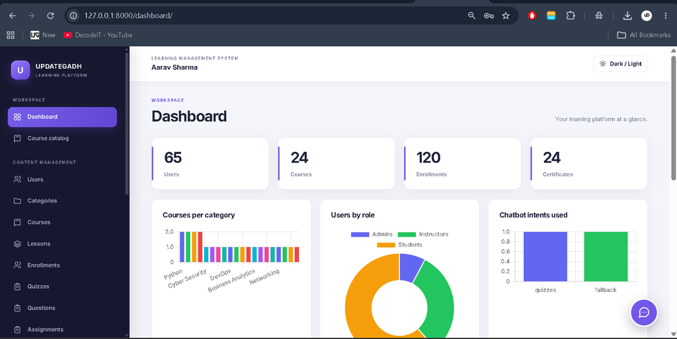Open Quizzes in the sidebar
Image resolution: width=677 pixels, height=339 pixels.
62,286
